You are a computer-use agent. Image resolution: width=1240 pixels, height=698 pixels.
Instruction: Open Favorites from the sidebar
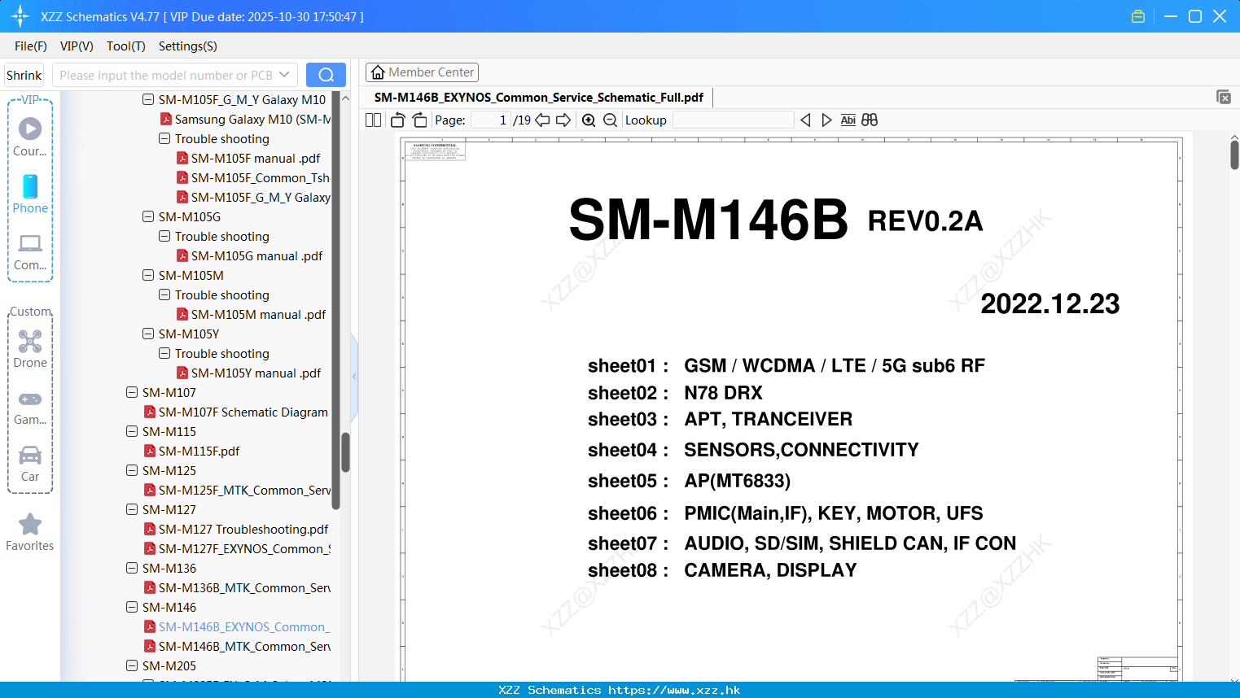point(30,532)
